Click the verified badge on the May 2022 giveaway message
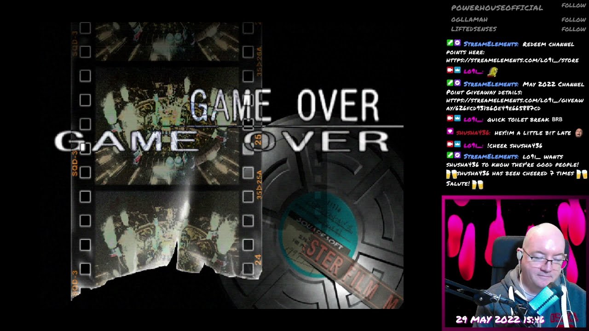Viewport: 589px width, 331px height. [457, 83]
